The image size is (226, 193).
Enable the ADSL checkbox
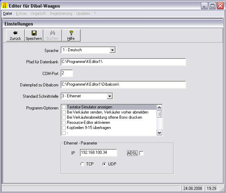point(141,153)
